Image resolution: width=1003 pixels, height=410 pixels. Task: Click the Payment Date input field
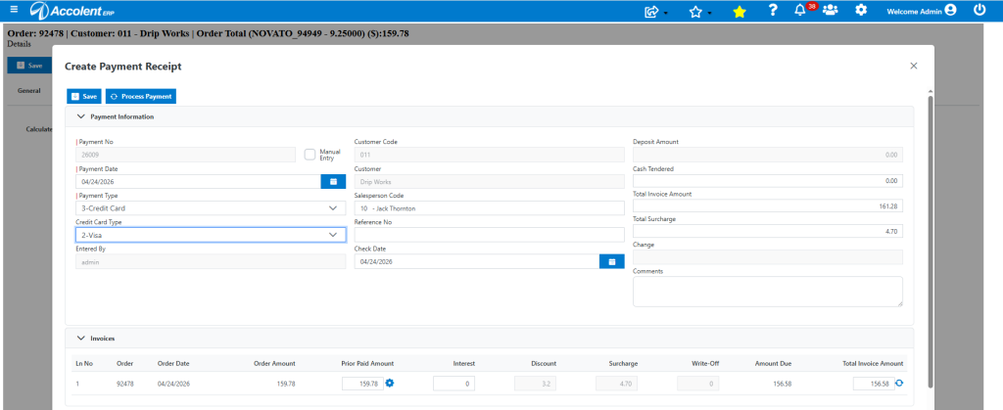pyautogui.click(x=198, y=181)
